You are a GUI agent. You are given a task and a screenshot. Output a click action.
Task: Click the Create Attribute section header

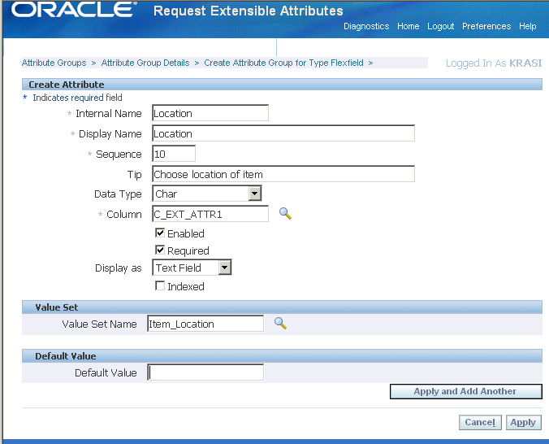[282, 85]
